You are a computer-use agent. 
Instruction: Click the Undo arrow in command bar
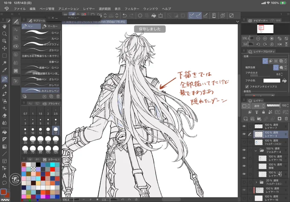pyautogui.click(x=125, y=15)
